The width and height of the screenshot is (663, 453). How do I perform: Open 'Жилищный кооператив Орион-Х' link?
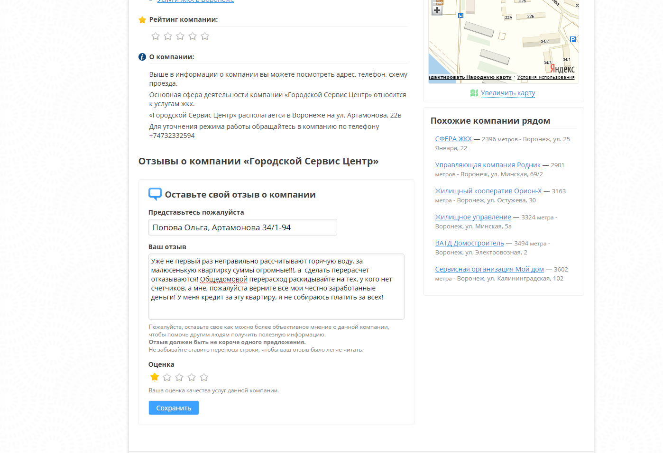point(488,191)
